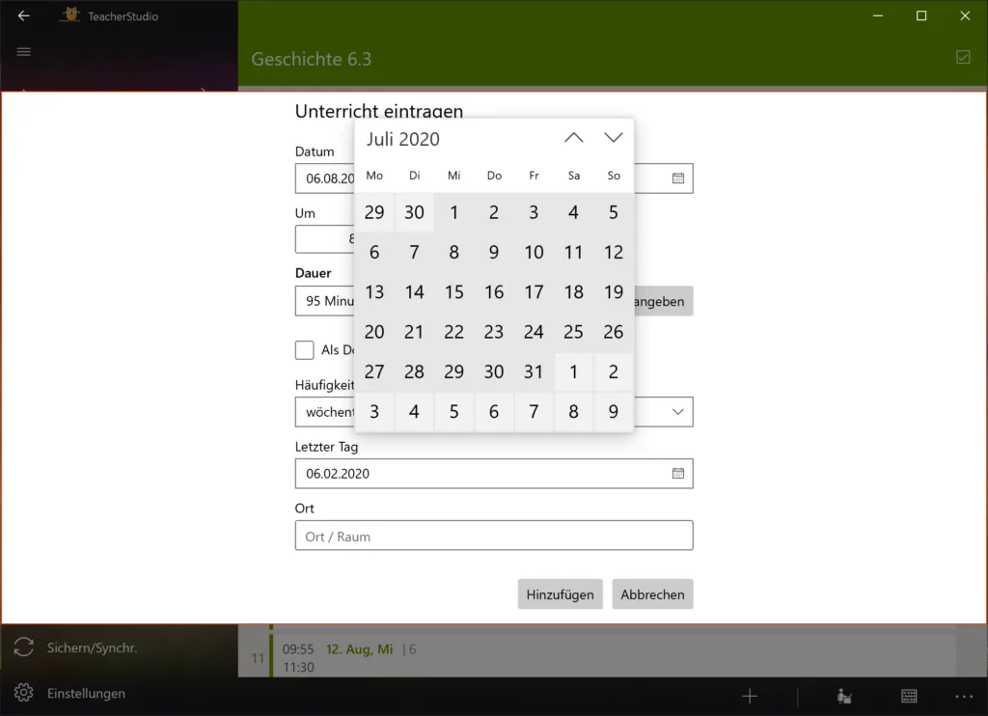The image size is (988, 716).
Task: Click the teacher-at-desk icon in bottom bar
Action: pos(844,697)
